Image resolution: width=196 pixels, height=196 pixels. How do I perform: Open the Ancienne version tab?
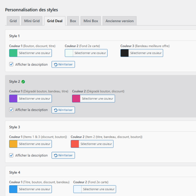[120, 21]
